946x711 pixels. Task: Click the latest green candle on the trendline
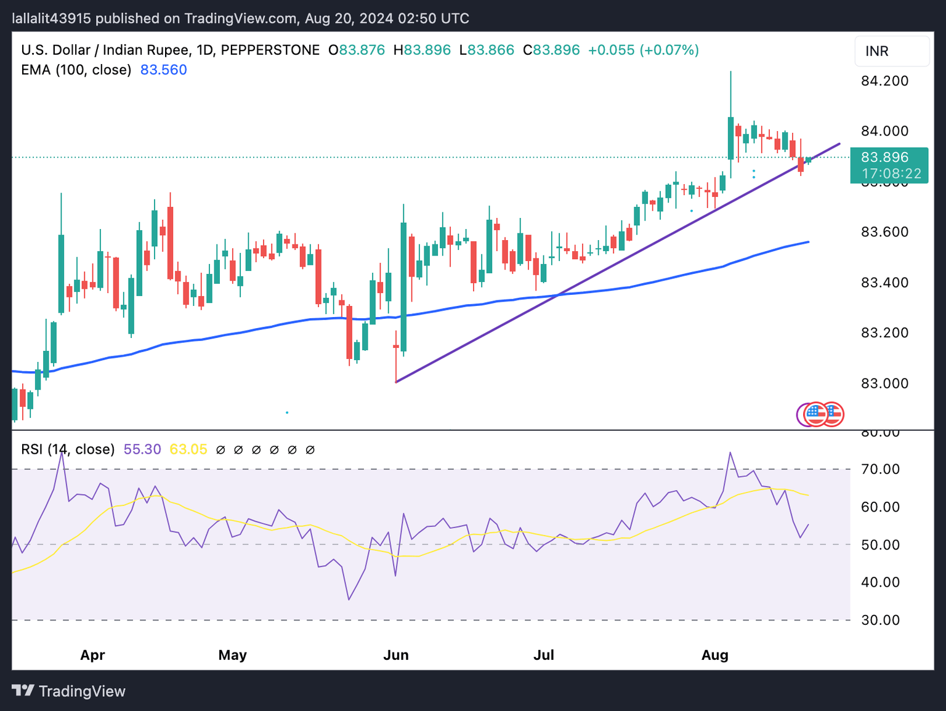pos(808,160)
